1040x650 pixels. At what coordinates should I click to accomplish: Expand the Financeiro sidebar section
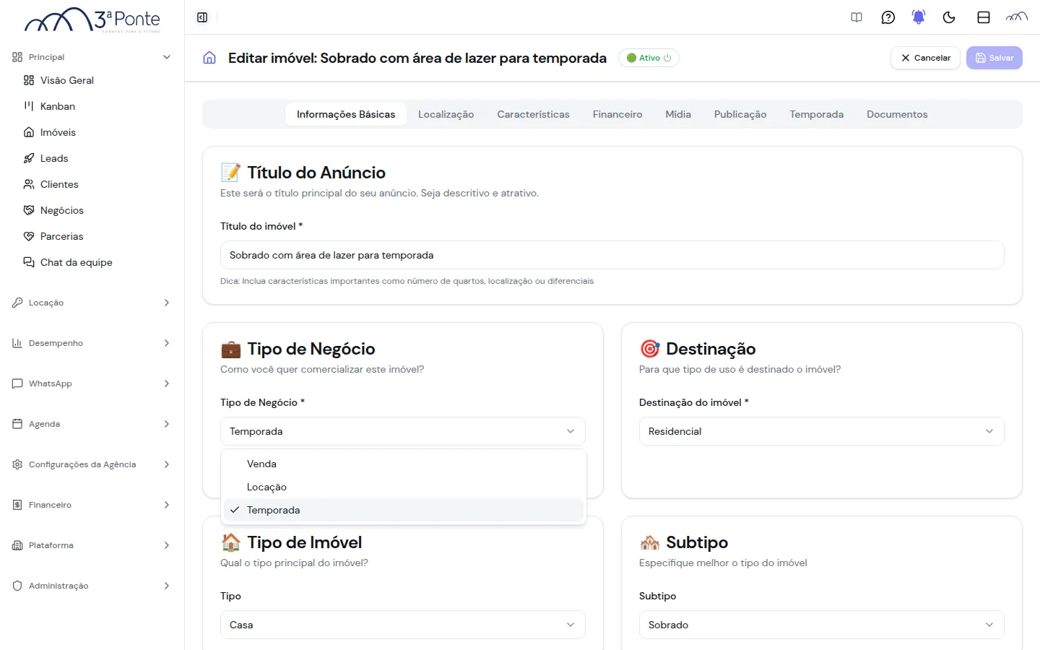(92, 505)
